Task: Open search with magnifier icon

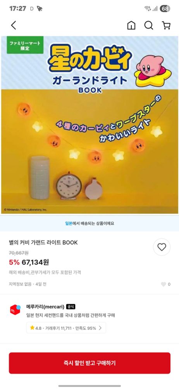Action: [x=149, y=25]
